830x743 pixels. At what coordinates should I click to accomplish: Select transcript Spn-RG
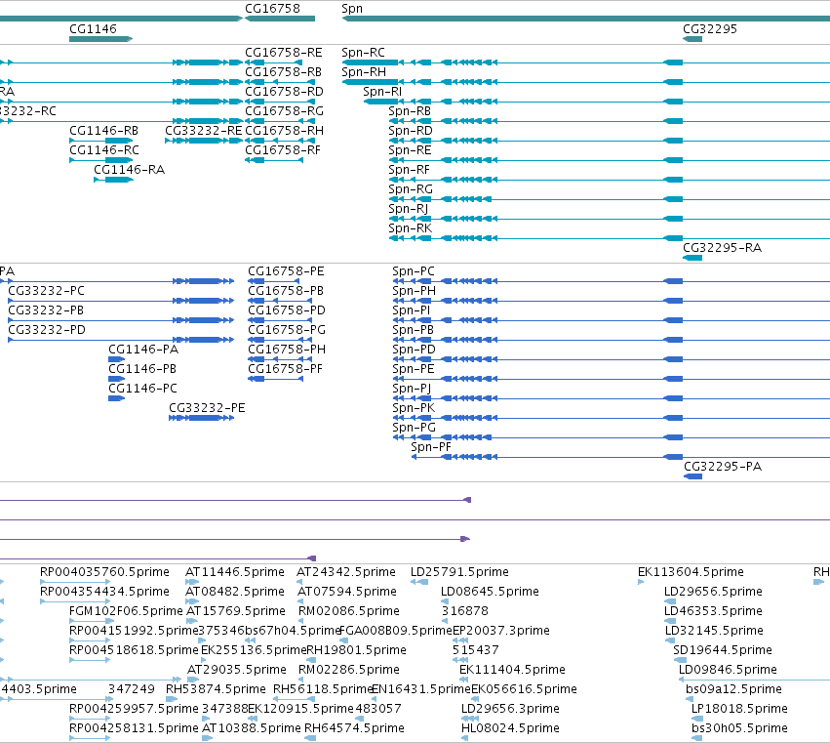pyautogui.click(x=610, y=199)
